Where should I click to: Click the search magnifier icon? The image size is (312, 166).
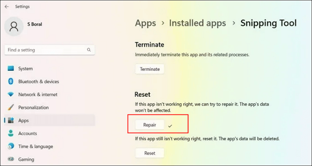tap(89, 50)
